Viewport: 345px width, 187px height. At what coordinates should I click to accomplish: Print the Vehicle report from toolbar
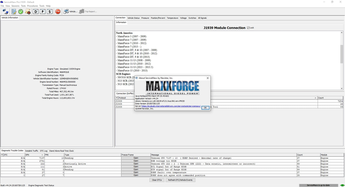pos(70,12)
